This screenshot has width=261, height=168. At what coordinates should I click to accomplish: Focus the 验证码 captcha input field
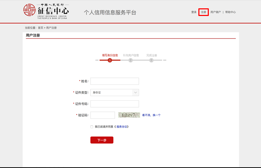[x=103, y=115]
